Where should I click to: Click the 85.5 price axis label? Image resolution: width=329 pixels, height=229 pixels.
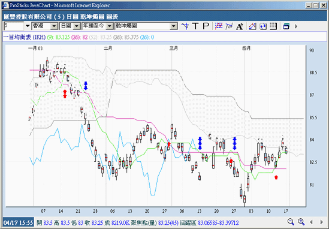(313, 117)
